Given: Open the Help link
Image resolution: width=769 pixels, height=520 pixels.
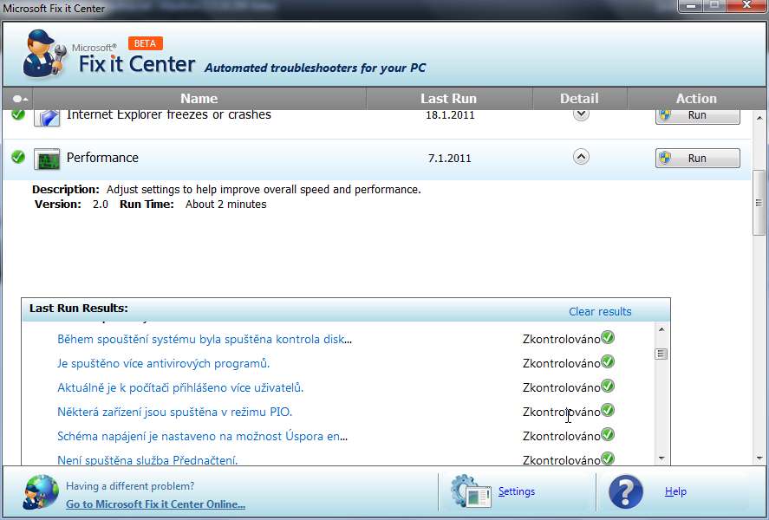Looking at the screenshot, I should tap(675, 491).
